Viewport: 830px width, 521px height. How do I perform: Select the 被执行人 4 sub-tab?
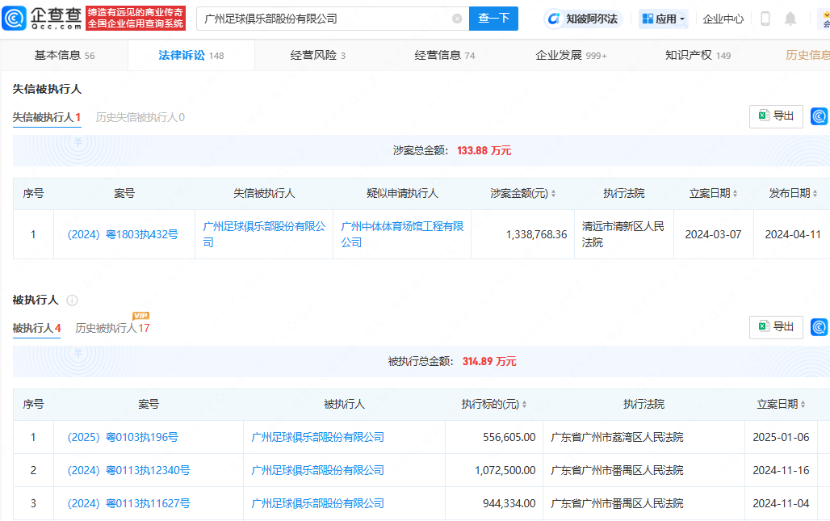pyautogui.click(x=36, y=328)
